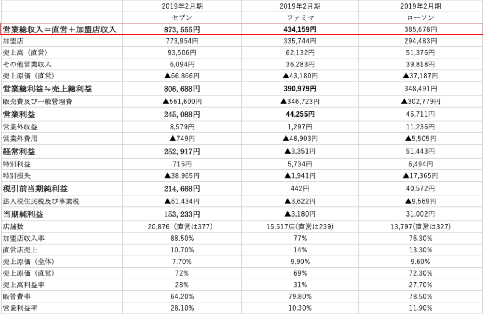Viewport: 483px width, 314px height.
Task: Select the 335,744円 cell
Action: (300, 41)
